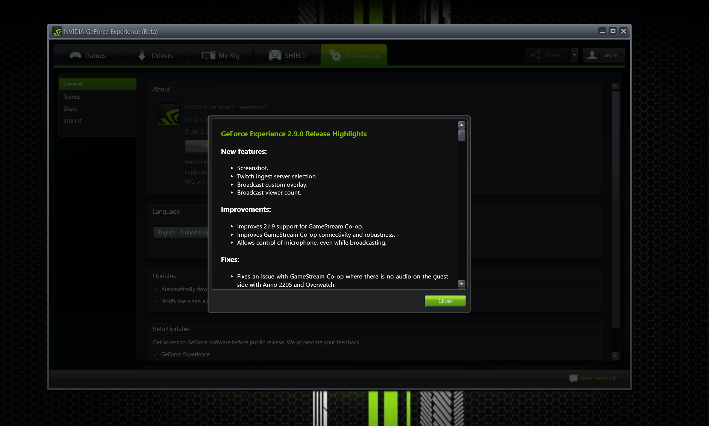This screenshot has height=426, width=709.
Task: Open Share in the preferences sidebar
Action: tap(97, 108)
